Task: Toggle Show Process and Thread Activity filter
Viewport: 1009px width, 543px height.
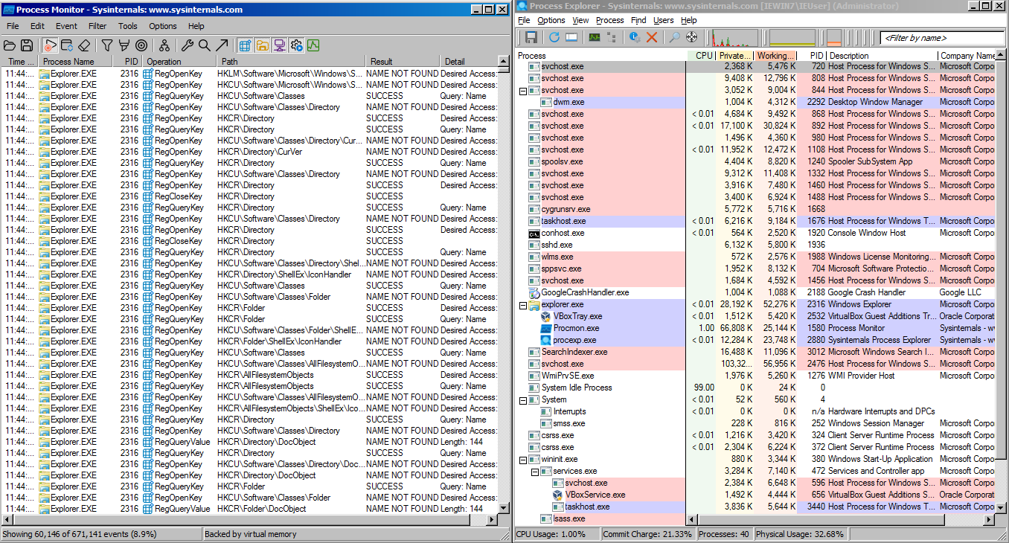Action: 296,45
